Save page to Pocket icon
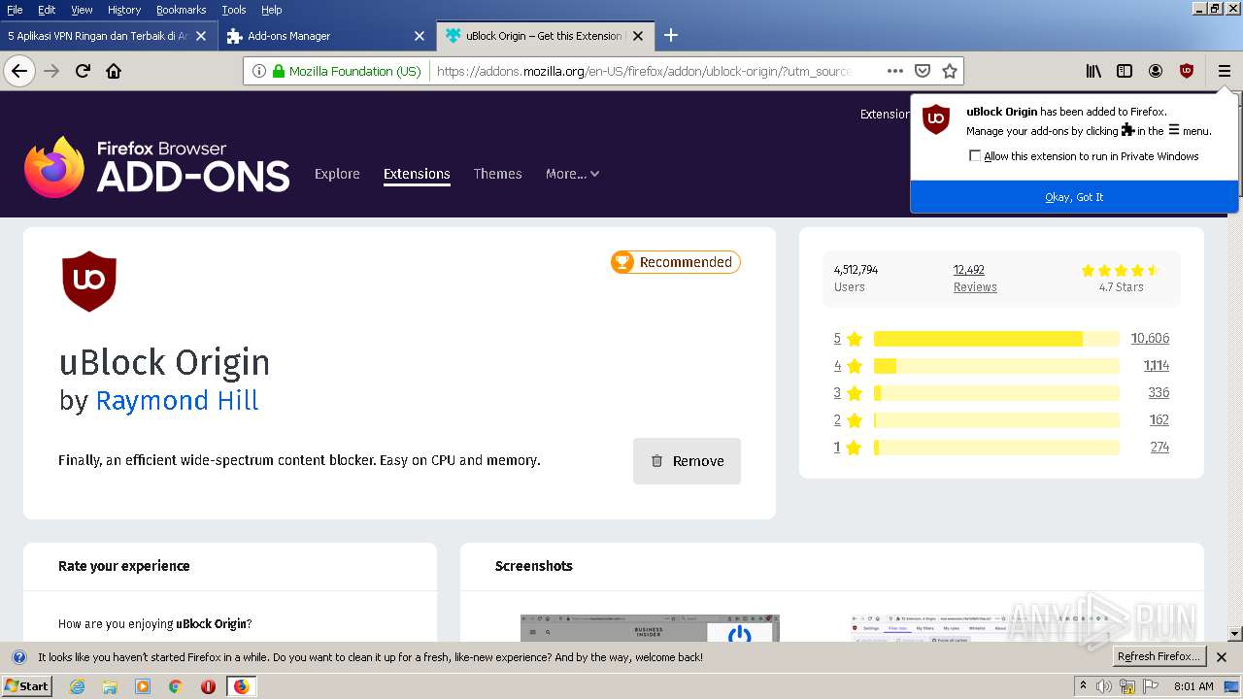This screenshot has height=699, width=1243. click(923, 71)
